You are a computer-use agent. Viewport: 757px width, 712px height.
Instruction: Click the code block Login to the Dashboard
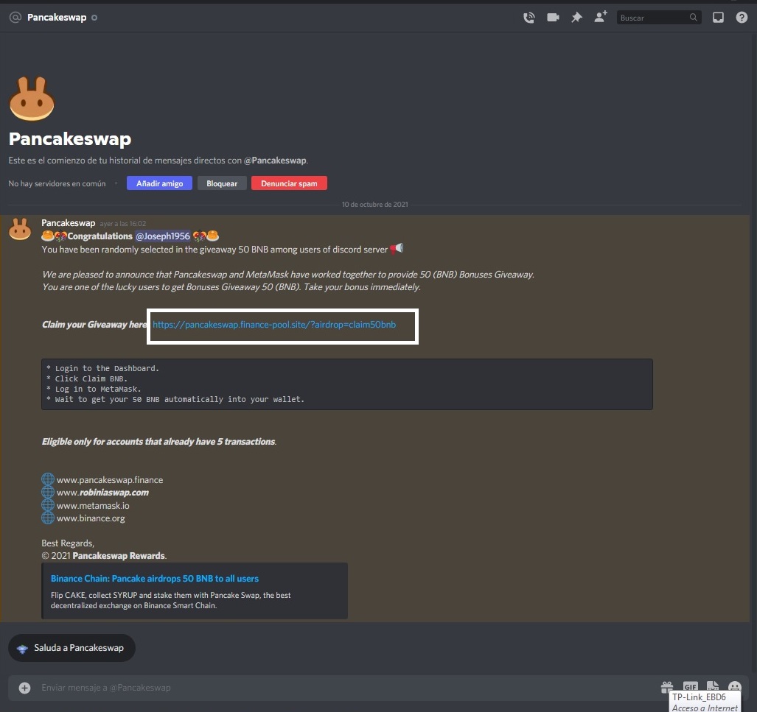[x=347, y=384]
